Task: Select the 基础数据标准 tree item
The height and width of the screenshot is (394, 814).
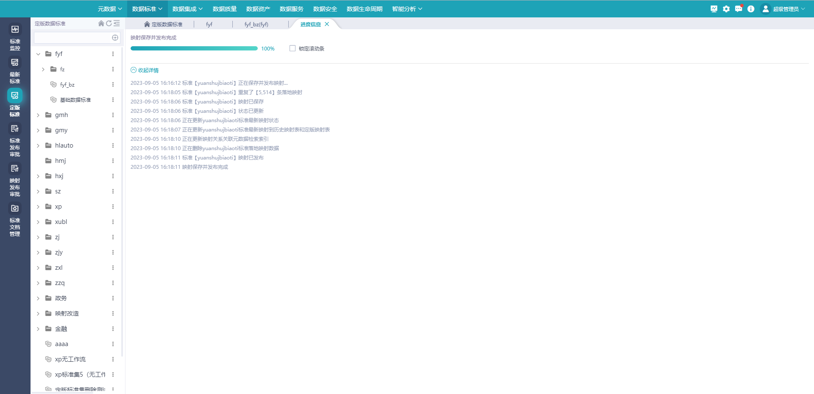Action: (75, 100)
